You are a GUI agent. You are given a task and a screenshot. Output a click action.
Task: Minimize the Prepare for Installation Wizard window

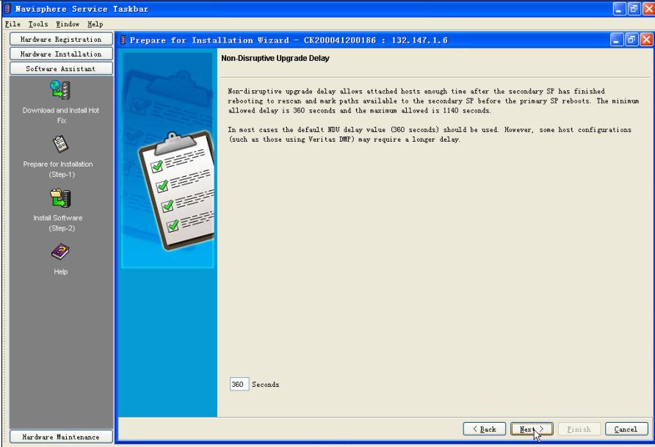click(617, 40)
